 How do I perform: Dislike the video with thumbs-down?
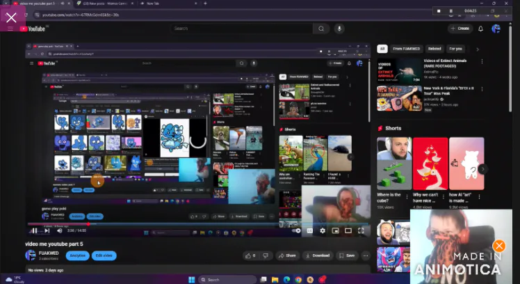266,255
